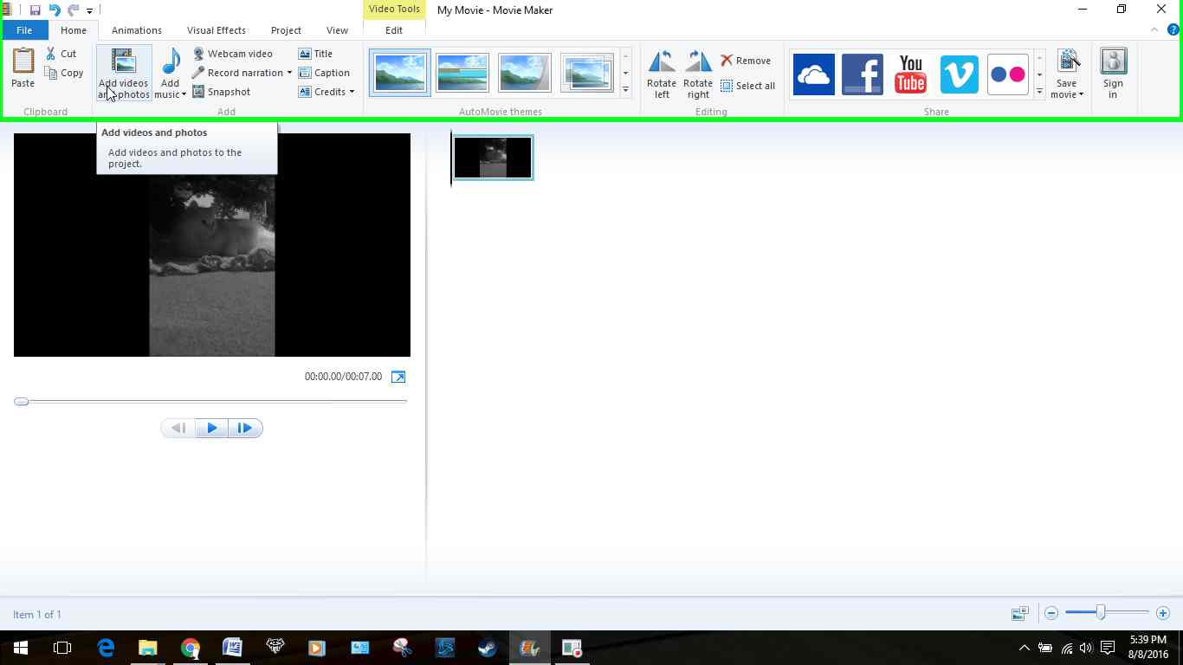
Task: Open File Explorer from the taskbar
Action: coord(148,648)
